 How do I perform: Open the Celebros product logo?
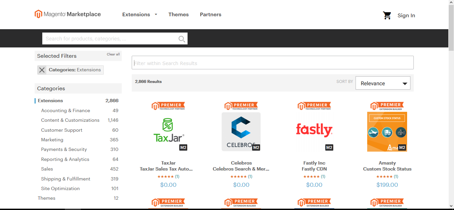click(241, 132)
